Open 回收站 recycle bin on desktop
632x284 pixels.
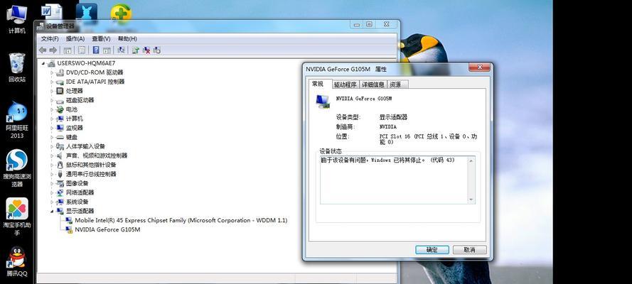click(17, 67)
